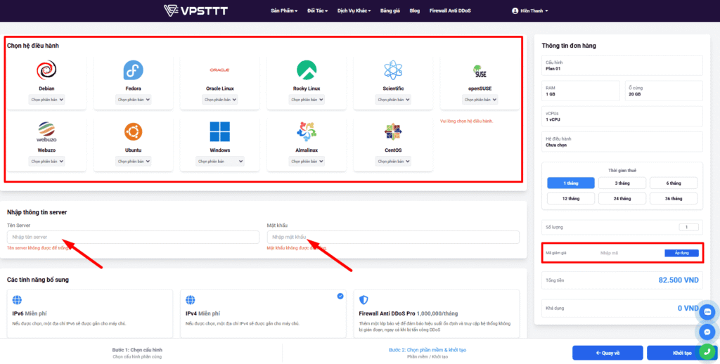Click the IPv4 globe icon

190,300
